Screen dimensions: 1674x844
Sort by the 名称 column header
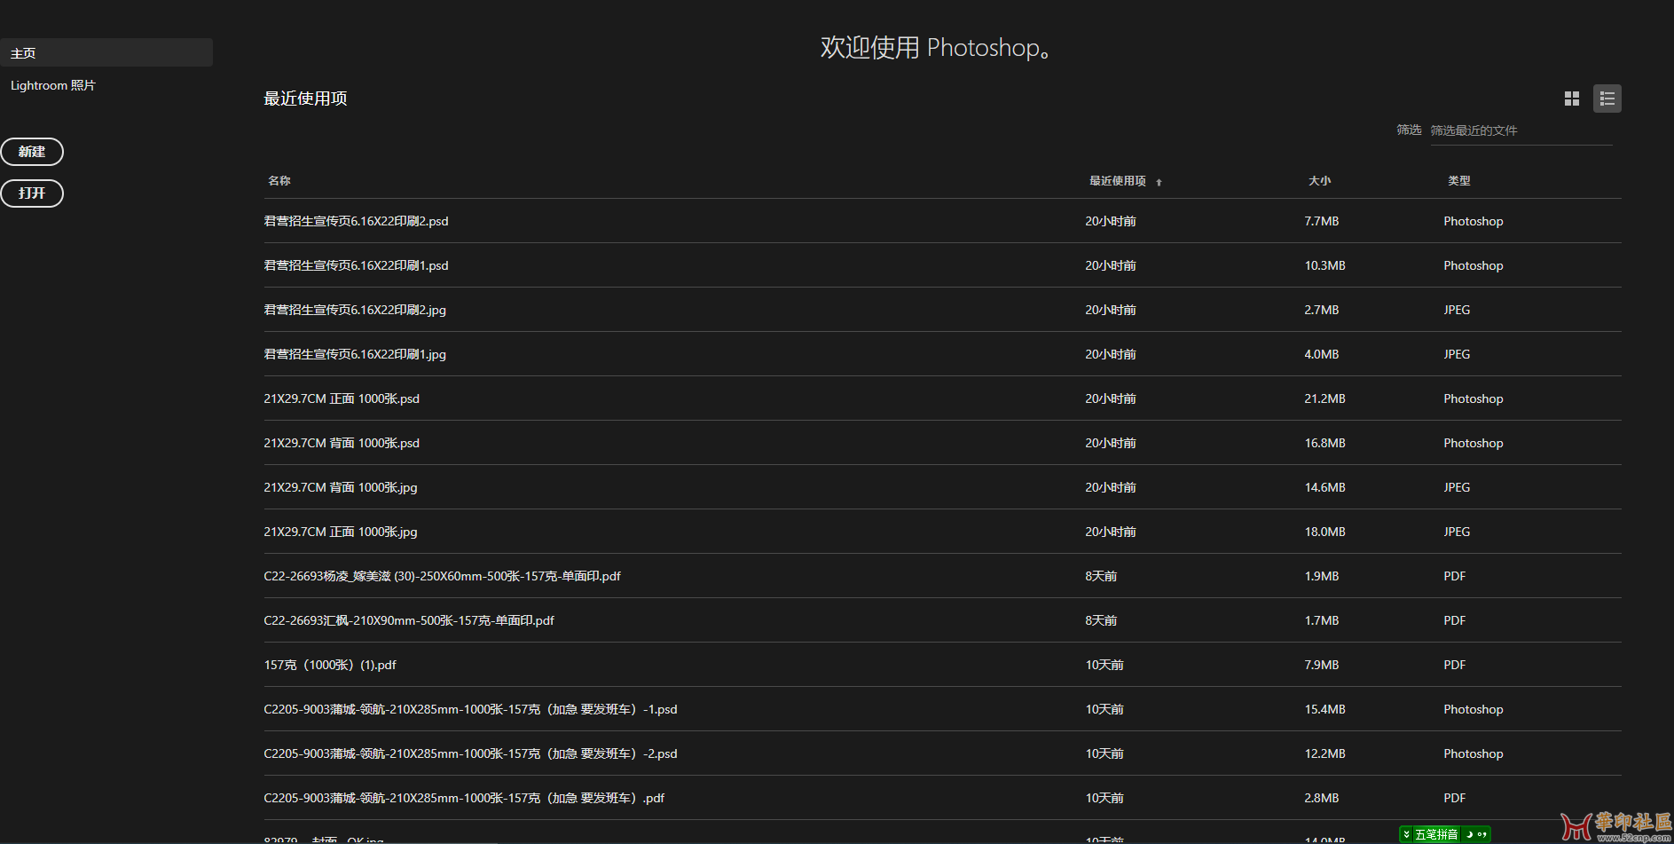279,181
